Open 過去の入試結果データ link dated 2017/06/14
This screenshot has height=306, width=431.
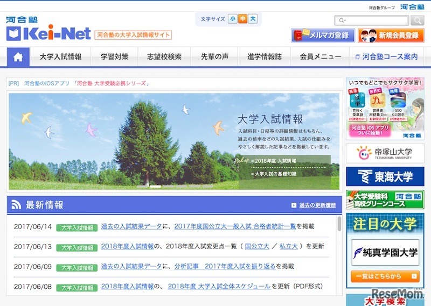131,226
